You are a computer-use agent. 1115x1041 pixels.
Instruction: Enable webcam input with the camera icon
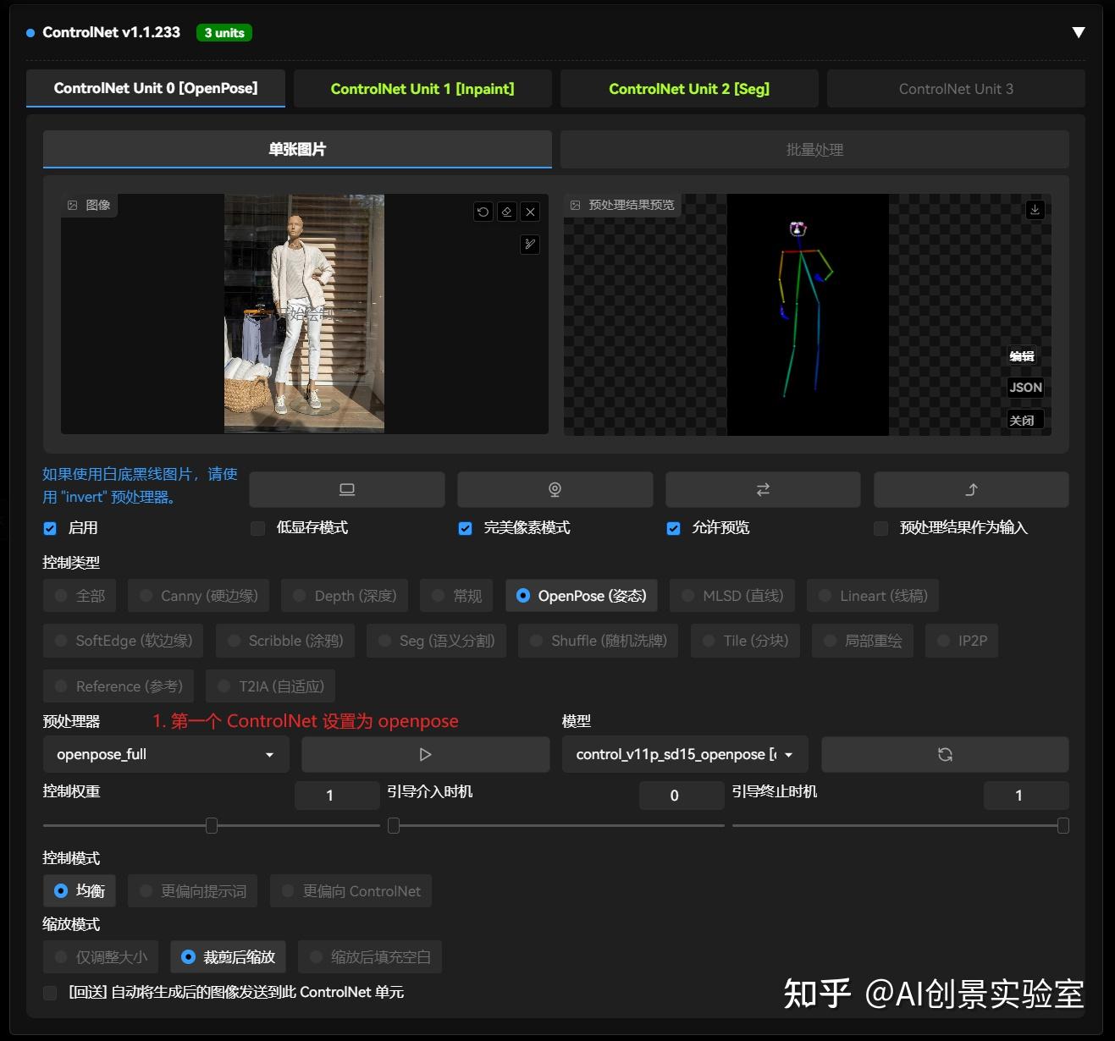pos(555,489)
